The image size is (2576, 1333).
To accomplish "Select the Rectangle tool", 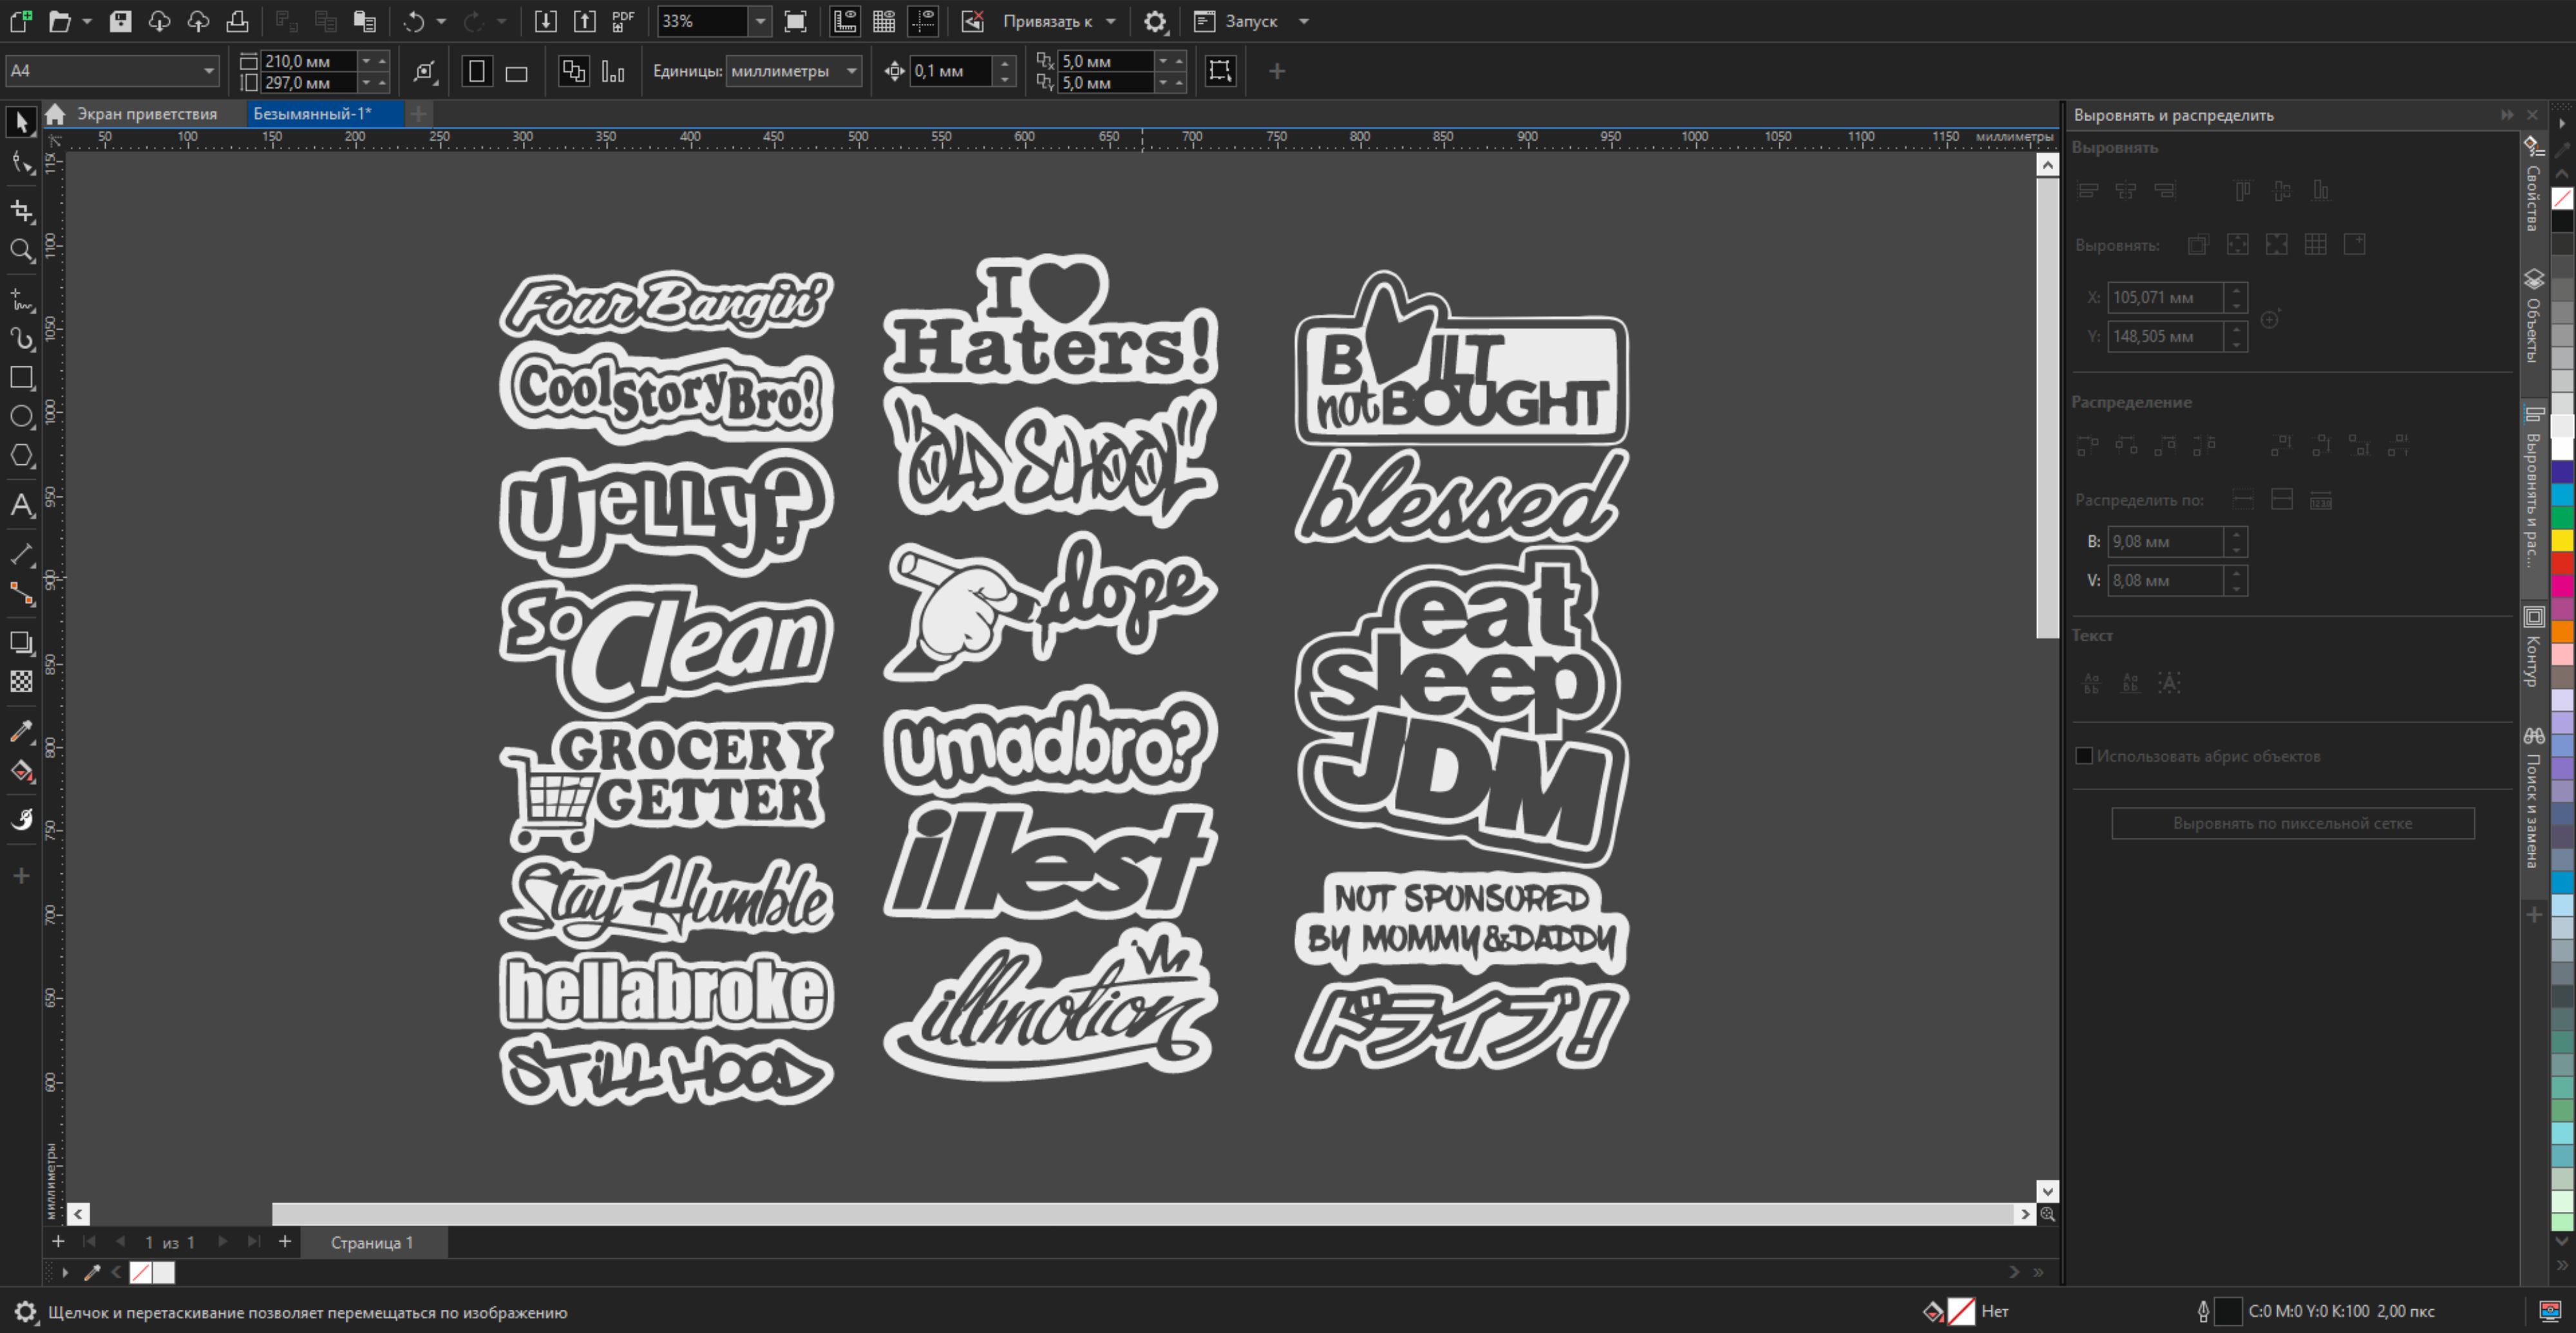I will (x=21, y=378).
